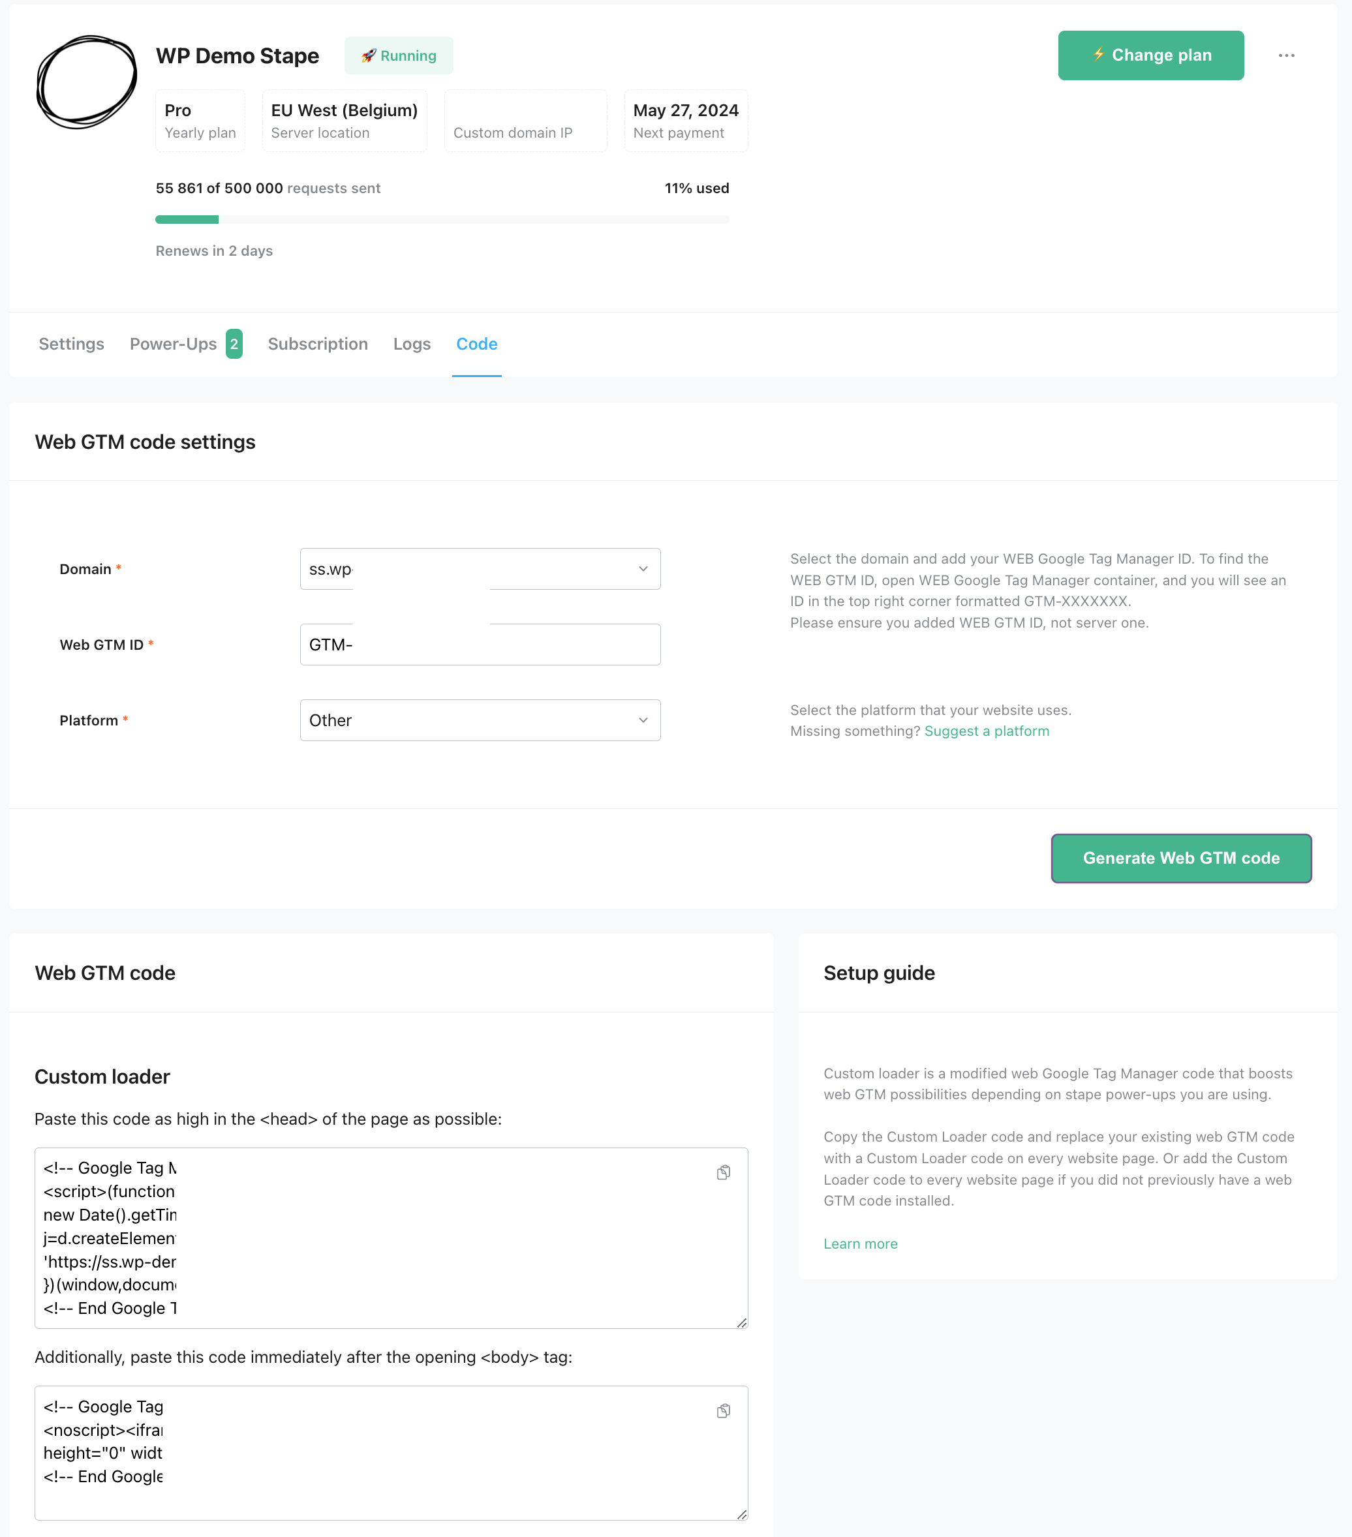Viewport: 1352px width, 1537px height.
Task: Open the Logs tab
Action: coord(411,344)
